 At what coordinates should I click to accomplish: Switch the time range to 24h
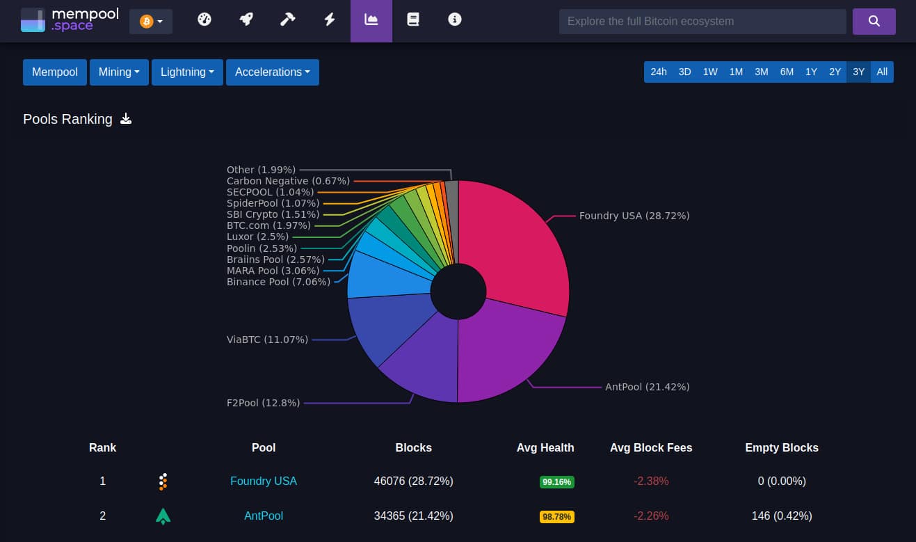[x=658, y=72]
